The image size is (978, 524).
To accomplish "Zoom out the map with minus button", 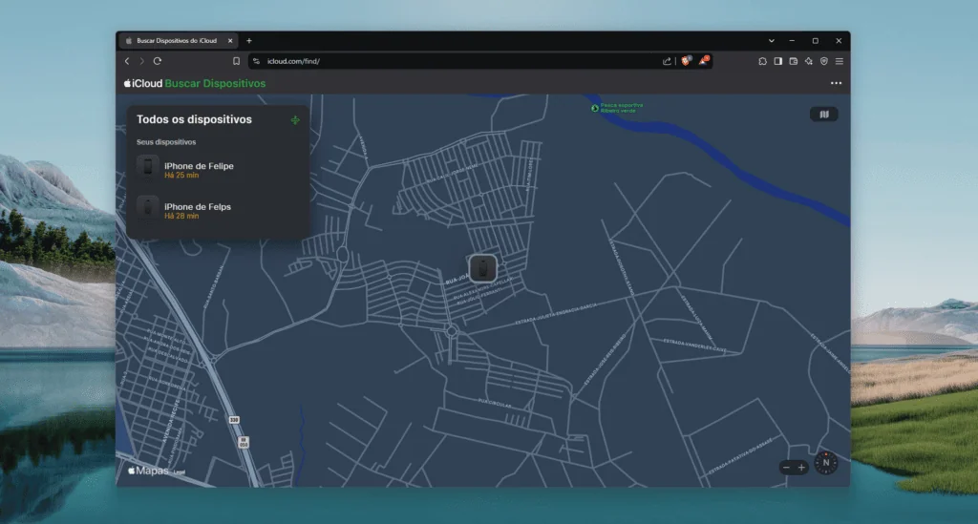I will tap(786, 468).
